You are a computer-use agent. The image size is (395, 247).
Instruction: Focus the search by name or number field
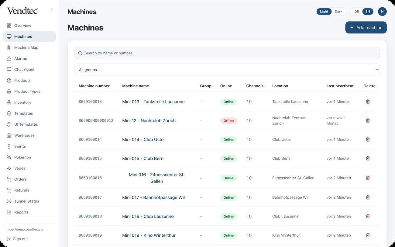coord(227,53)
